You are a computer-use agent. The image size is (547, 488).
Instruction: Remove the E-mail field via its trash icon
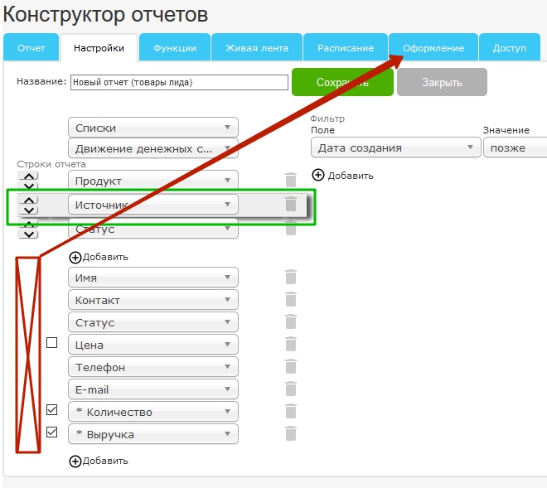click(x=290, y=389)
